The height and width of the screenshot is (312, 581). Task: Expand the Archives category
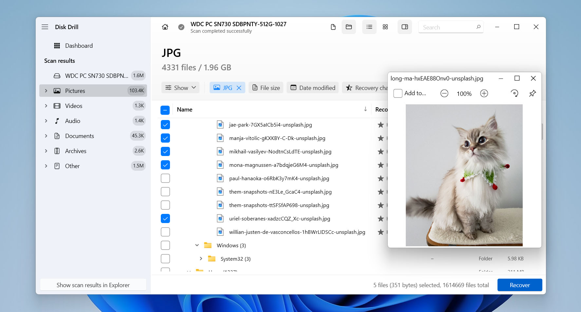(x=46, y=151)
